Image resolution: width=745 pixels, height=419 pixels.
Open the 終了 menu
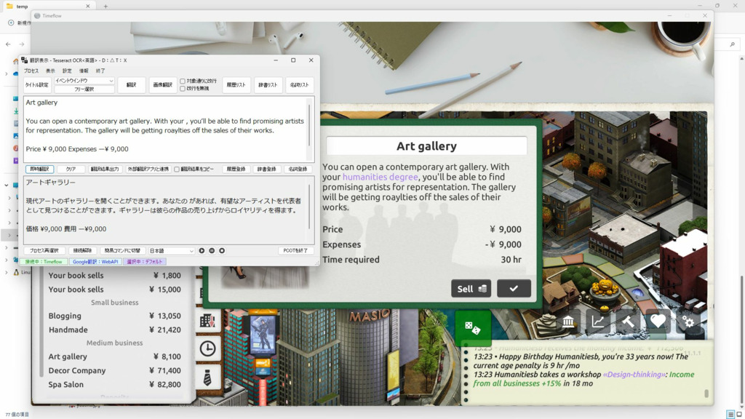pyautogui.click(x=100, y=71)
